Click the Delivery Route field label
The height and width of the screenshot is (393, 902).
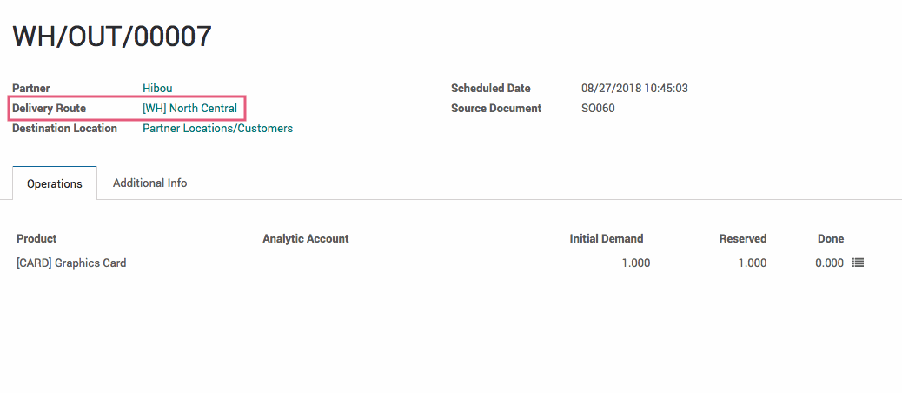[x=49, y=108]
